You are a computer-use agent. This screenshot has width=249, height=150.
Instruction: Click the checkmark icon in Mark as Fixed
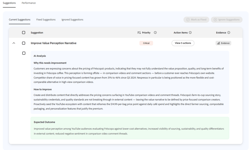(x=188, y=20)
